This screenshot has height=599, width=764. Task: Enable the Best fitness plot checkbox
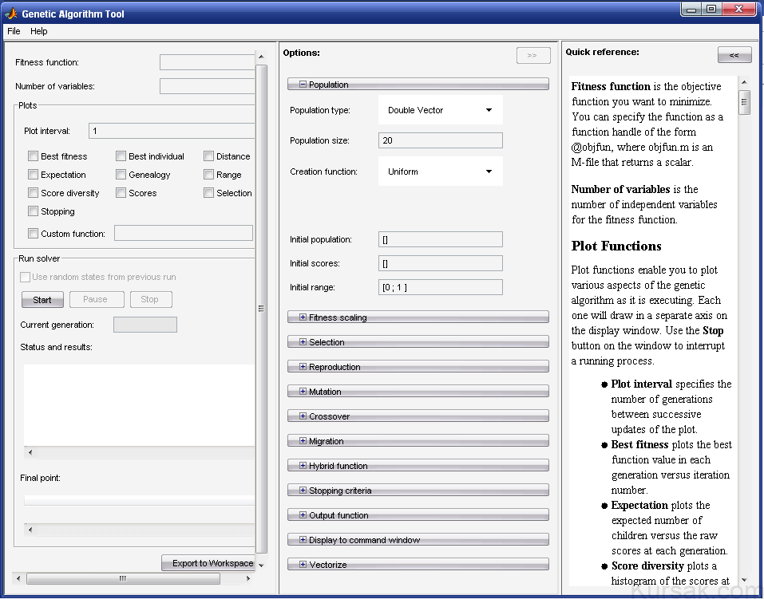click(34, 156)
